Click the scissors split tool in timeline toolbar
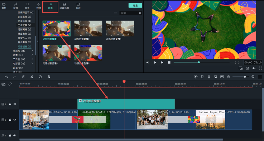The image size is (264, 141). pos(32,77)
